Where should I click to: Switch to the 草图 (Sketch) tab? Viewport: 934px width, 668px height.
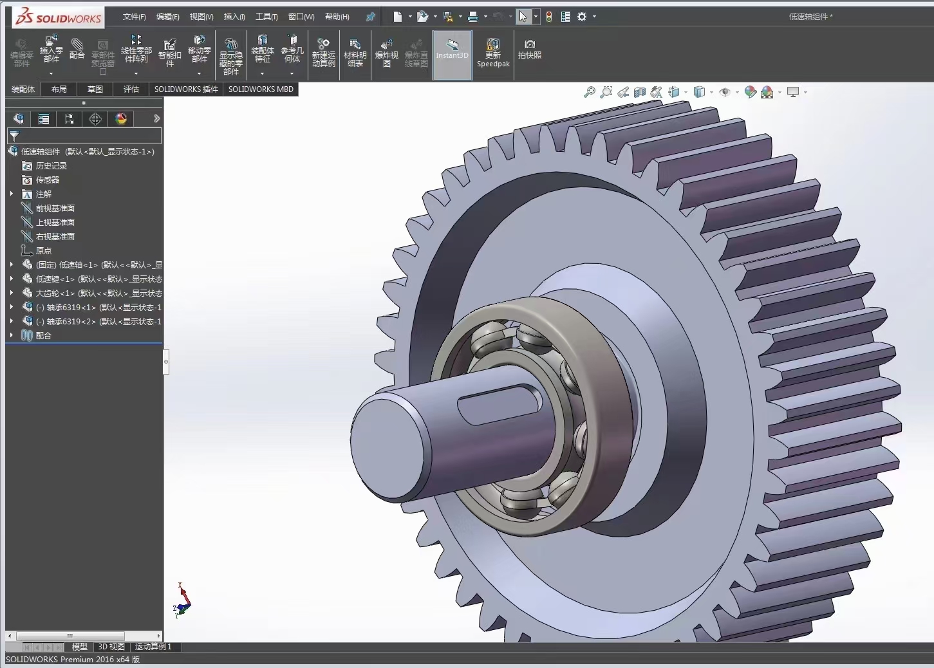[95, 89]
